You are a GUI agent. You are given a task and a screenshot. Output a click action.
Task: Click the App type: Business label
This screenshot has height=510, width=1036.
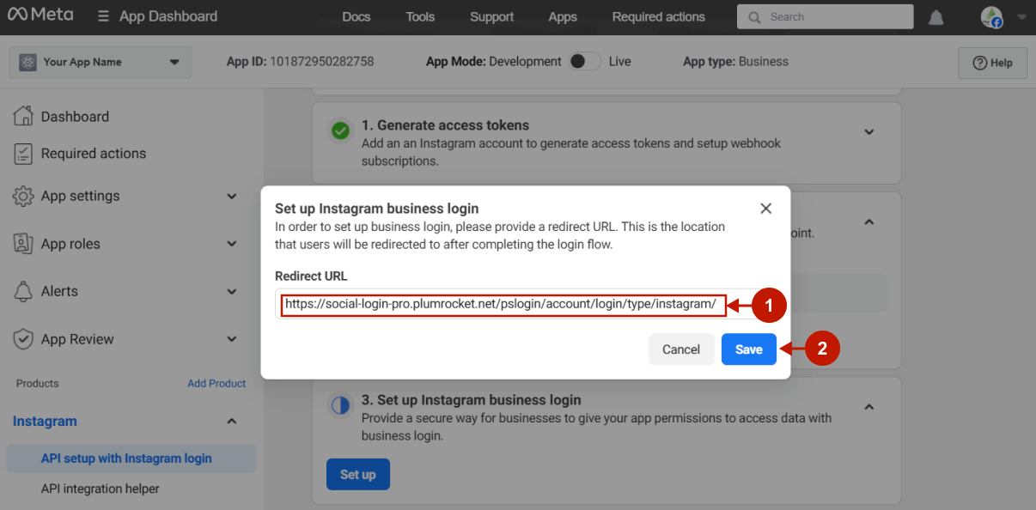click(x=735, y=62)
